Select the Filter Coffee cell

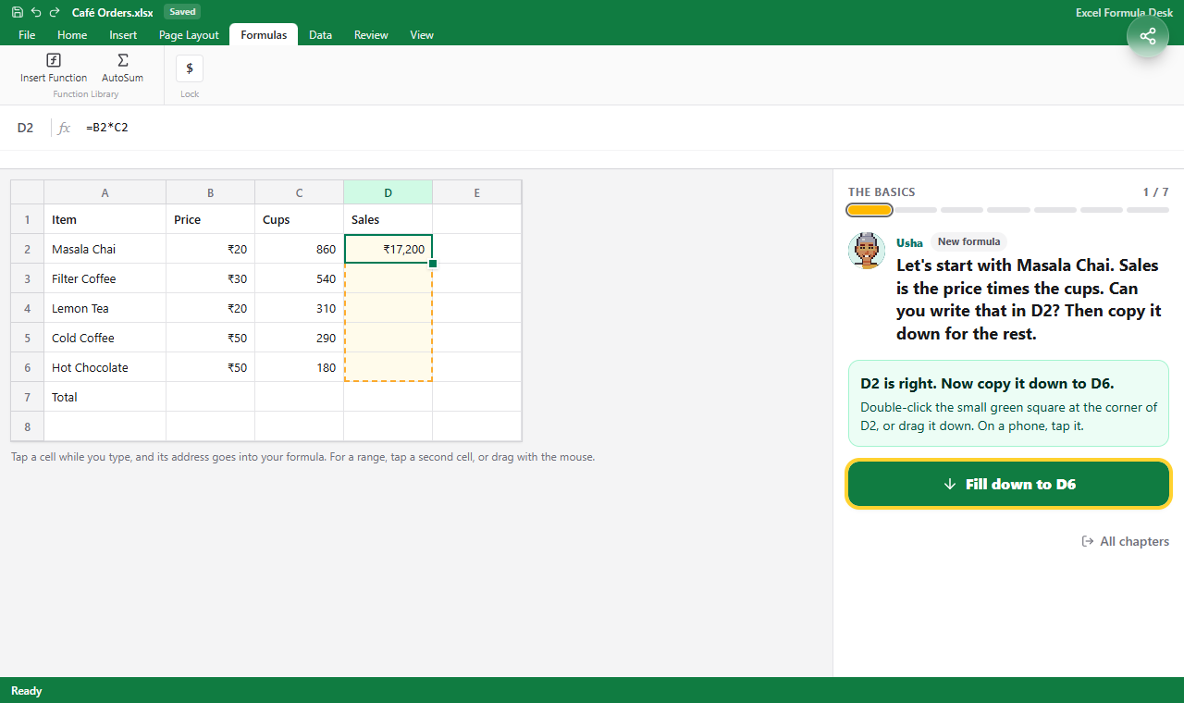pyautogui.click(x=105, y=278)
